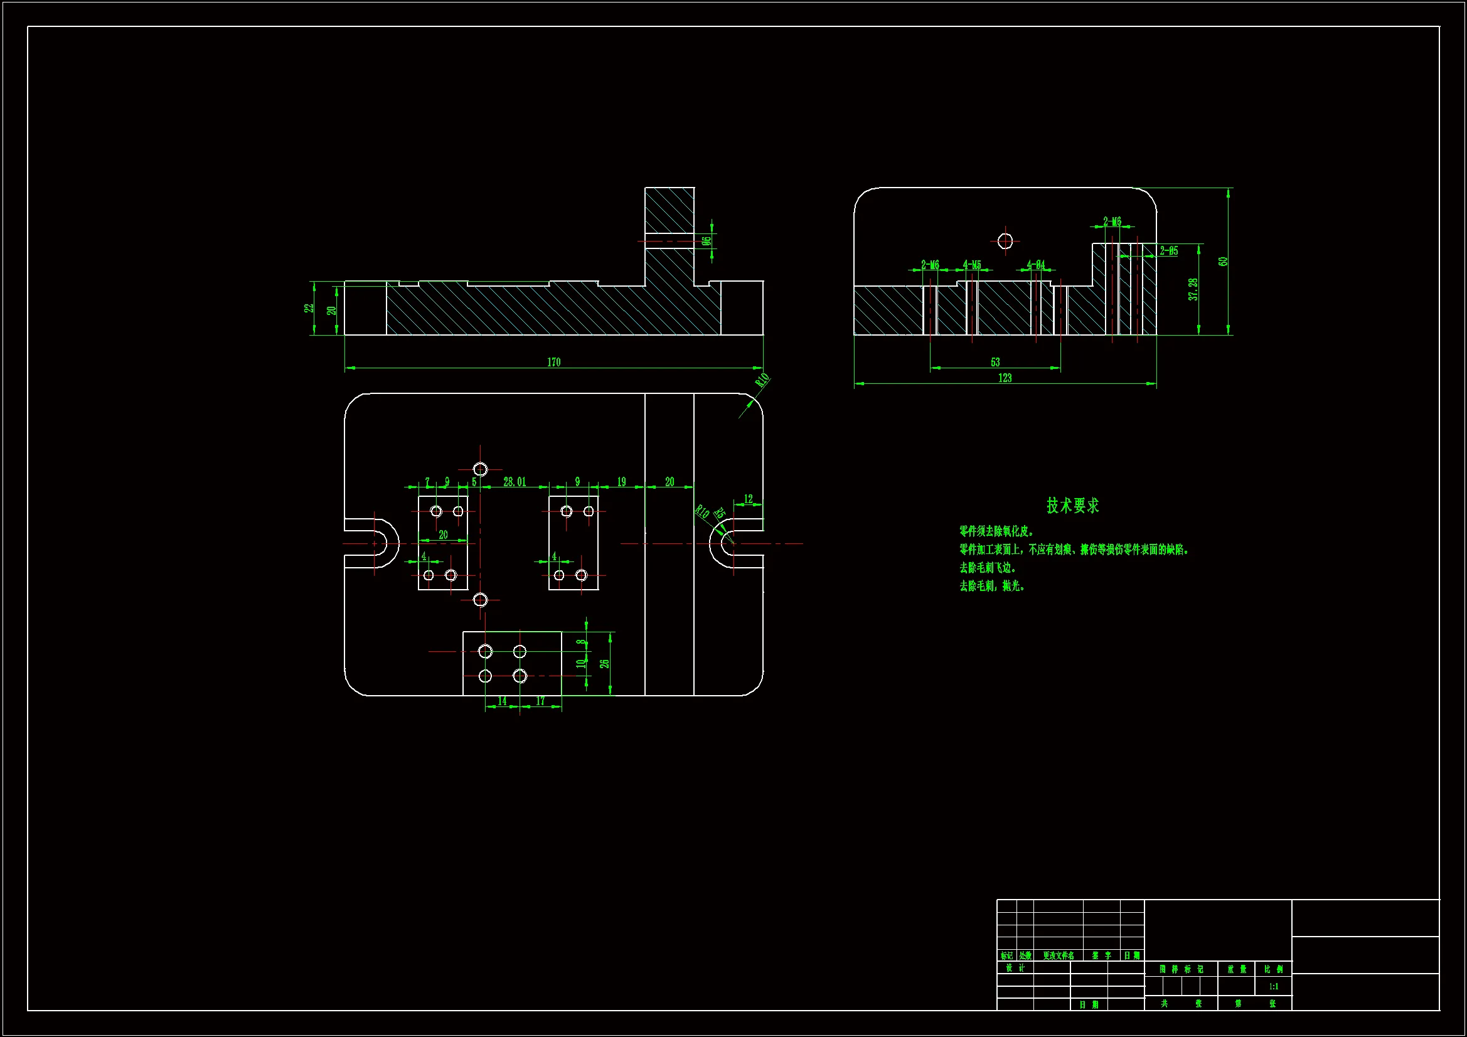The width and height of the screenshot is (1467, 1037).
Task: Select the 去除毛刺，抛光 note line
Action: [x=991, y=586]
